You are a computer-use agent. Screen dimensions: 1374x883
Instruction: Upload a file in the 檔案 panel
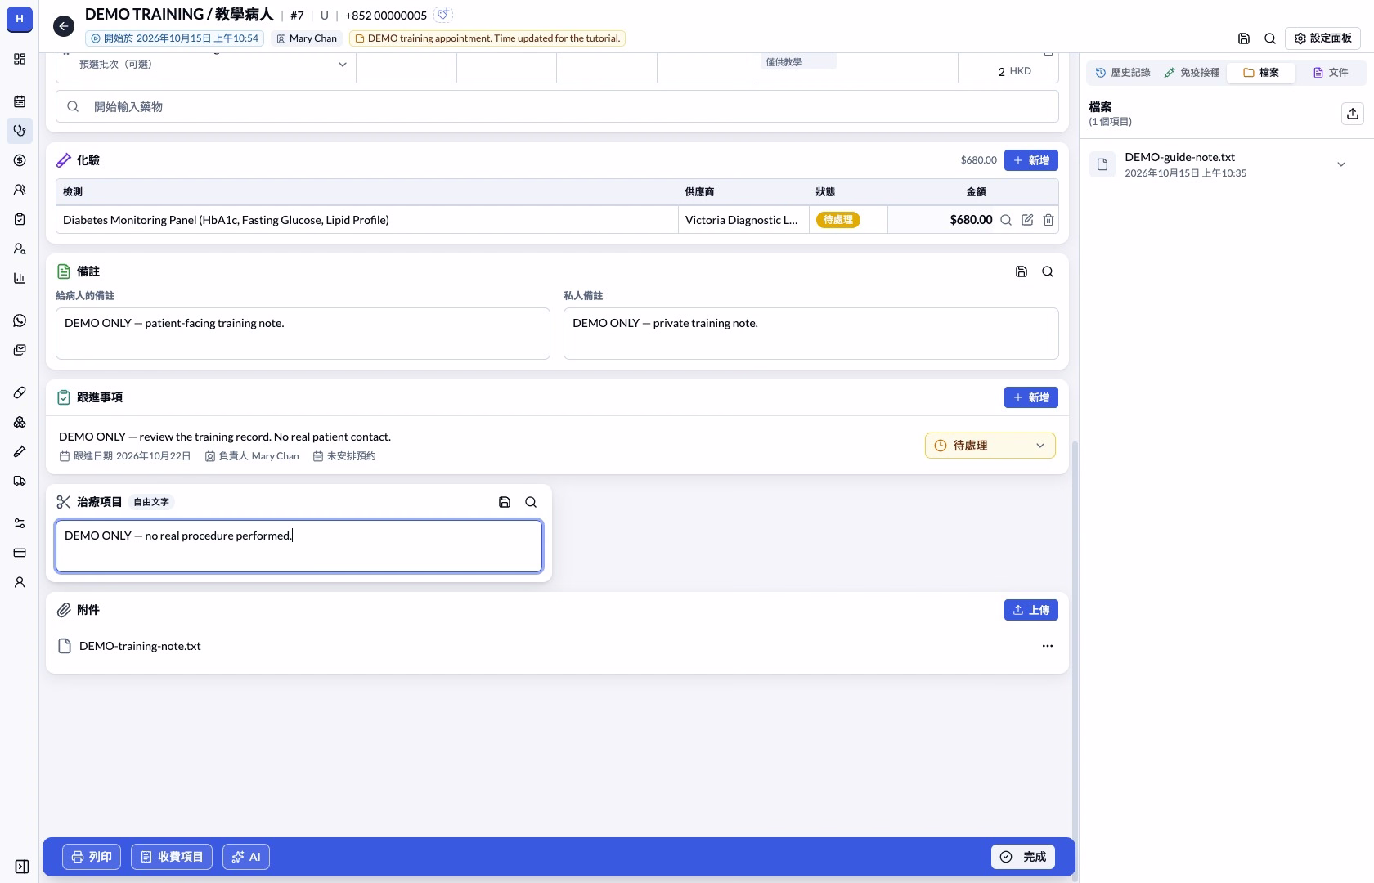pos(1353,114)
